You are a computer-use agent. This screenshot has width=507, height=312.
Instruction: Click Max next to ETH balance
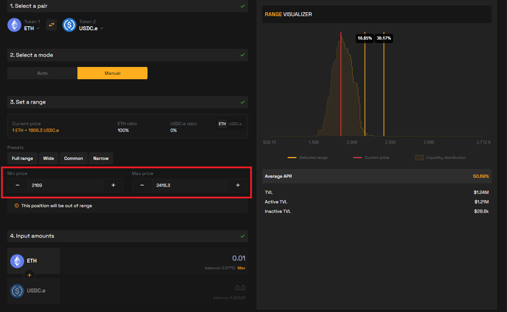pyautogui.click(x=241, y=268)
